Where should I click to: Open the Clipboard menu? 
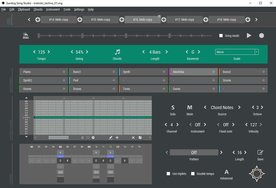[24, 9]
